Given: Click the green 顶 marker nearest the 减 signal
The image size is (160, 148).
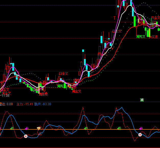Looking at the screenshot, I should (x=119, y=128).
